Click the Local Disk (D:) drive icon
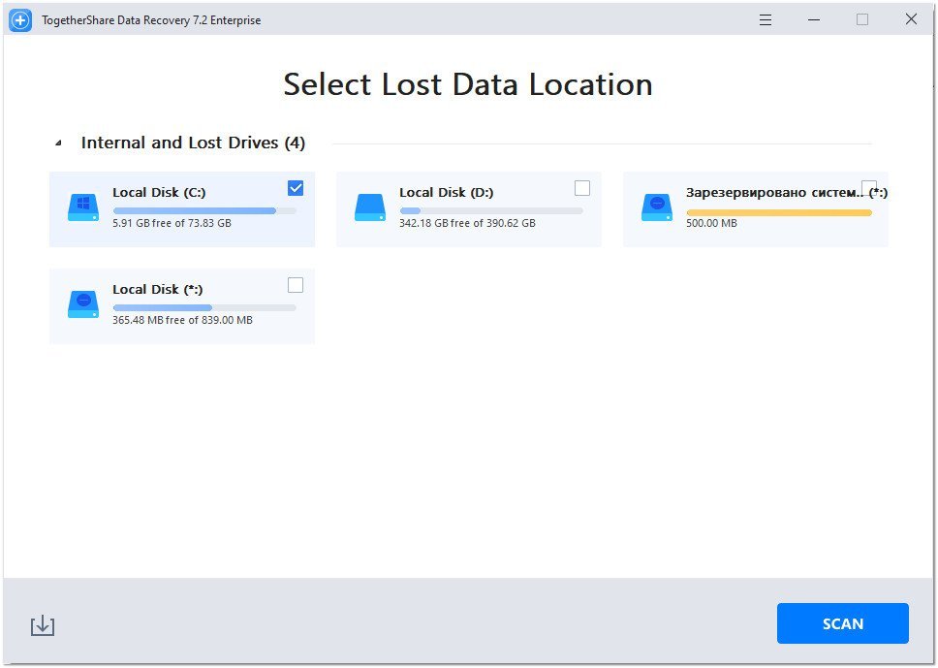Viewport: 938px width, 668px height. (370, 207)
